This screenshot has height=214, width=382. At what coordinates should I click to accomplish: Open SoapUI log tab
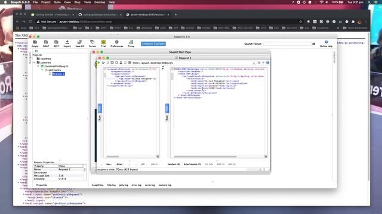tap(98, 185)
